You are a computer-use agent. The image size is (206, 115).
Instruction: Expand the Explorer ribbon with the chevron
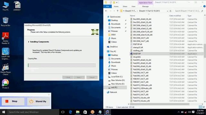click(201, 6)
